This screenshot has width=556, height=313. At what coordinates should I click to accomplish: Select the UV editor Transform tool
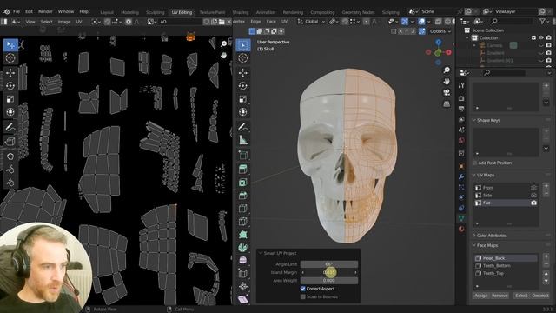coord(10,112)
